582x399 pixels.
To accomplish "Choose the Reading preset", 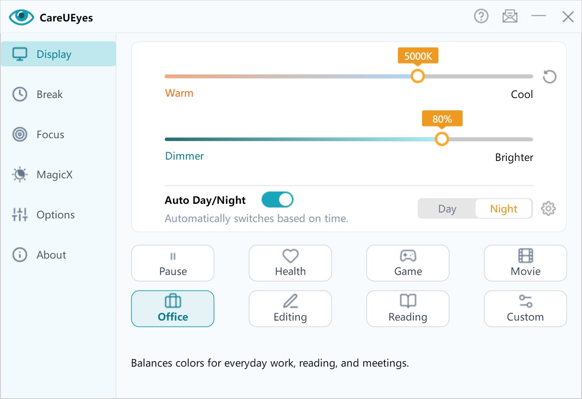I will tap(408, 309).
